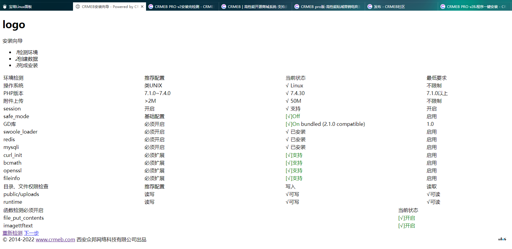
Task: Click the 附件上传 row label
Action: [13, 101]
